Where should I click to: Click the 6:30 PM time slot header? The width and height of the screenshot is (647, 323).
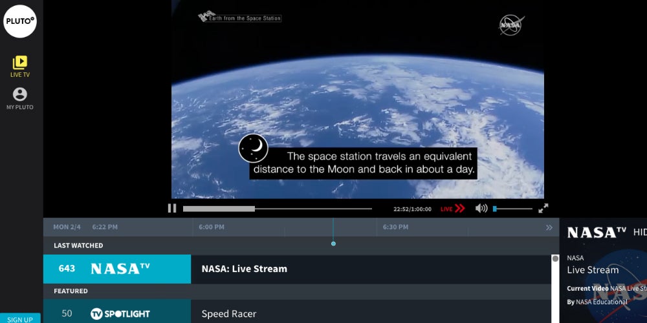[x=395, y=227]
